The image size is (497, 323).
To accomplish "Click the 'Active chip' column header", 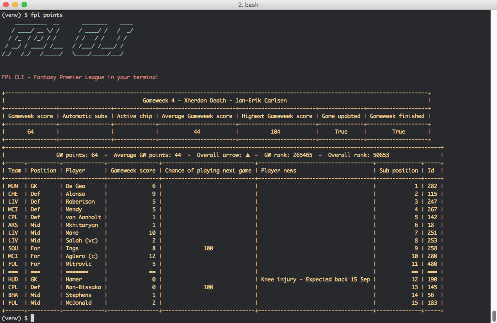I will pyautogui.click(x=134, y=116).
